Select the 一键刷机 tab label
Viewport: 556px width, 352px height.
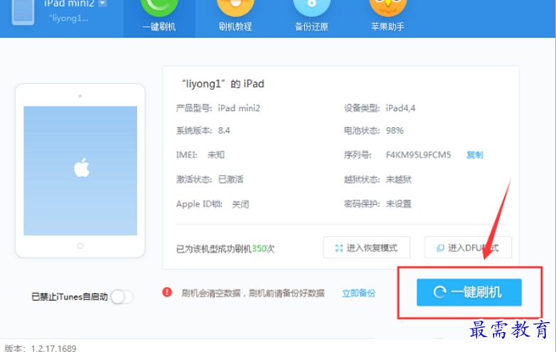point(159,27)
